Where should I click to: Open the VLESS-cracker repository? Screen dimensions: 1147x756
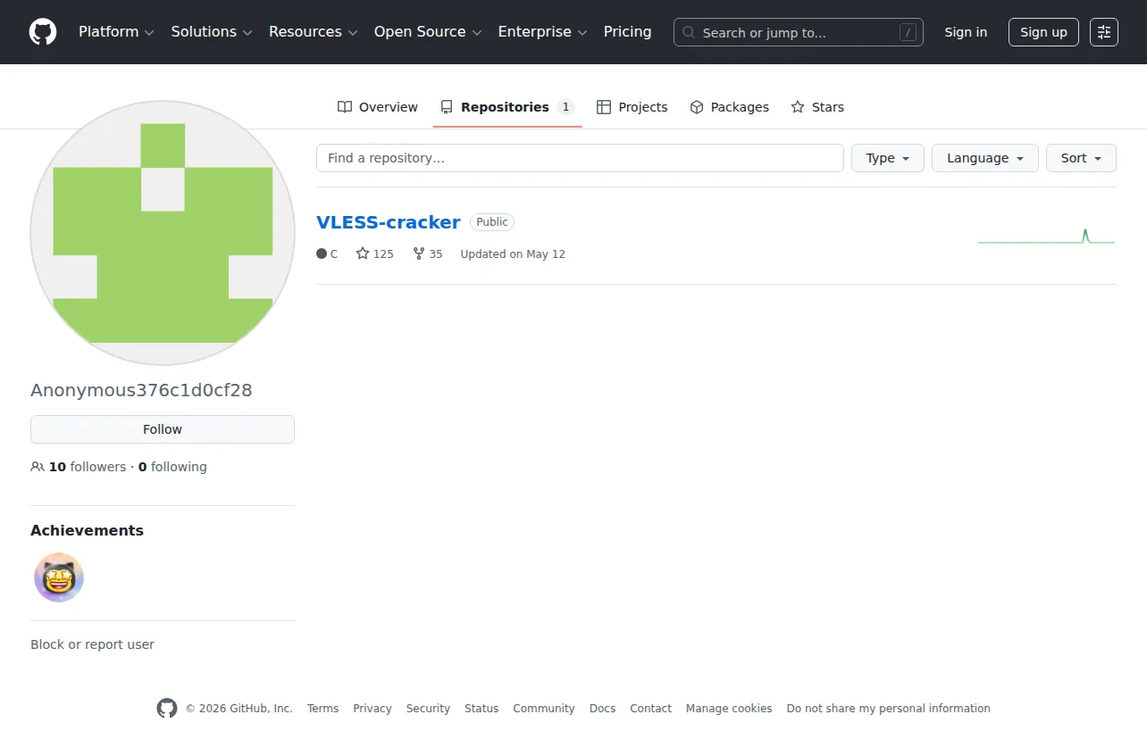(x=389, y=222)
